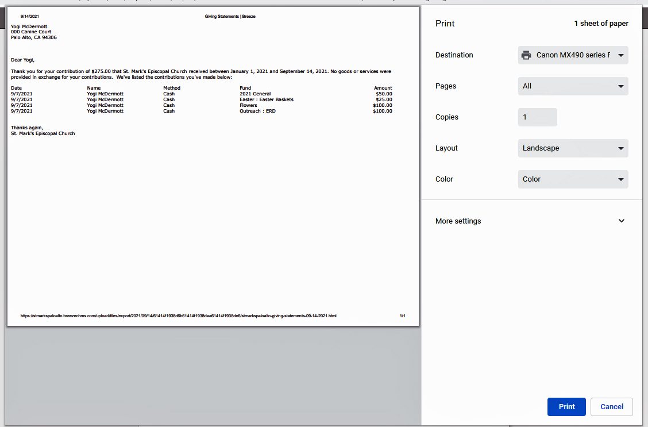The image size is (648, 427).
Task: Click the "Yogi McDermott" address name line
Action: pos(29,26)
